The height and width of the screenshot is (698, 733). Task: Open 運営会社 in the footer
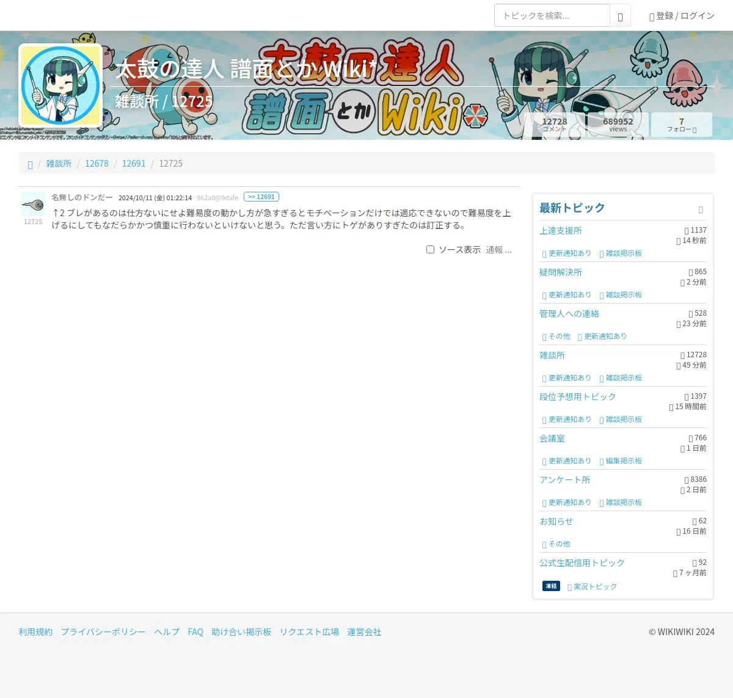pyautogui.click(x=364, y=632)
